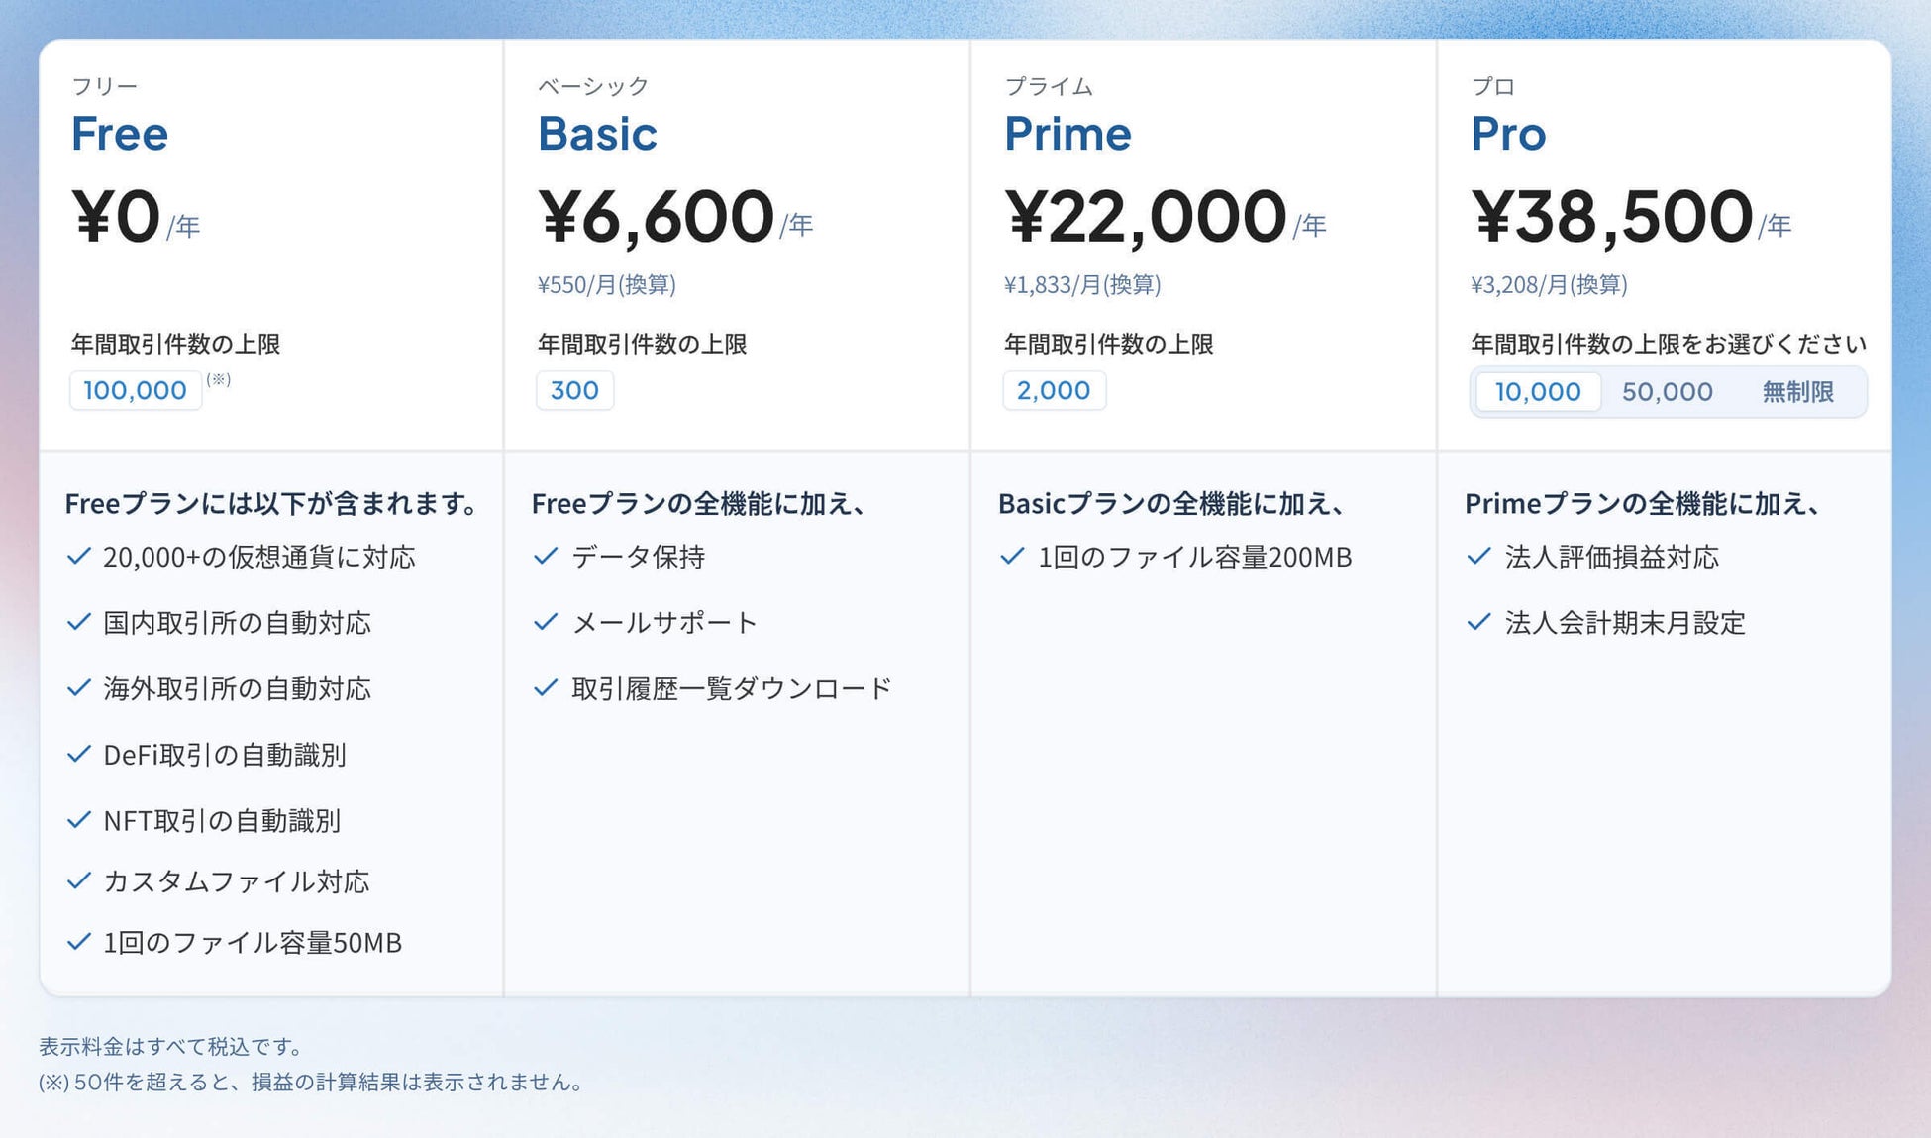Switch Pro limit to 50,000
The height and width of the screenshot is (1138, 1931).
tap(1667, 392)
